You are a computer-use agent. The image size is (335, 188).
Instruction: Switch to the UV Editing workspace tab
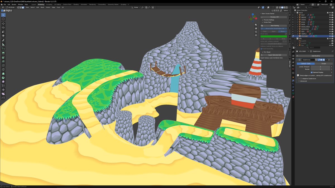click(58, 4)
